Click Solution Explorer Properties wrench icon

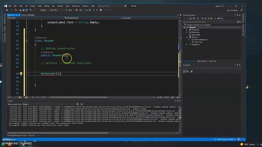point(218,18)
